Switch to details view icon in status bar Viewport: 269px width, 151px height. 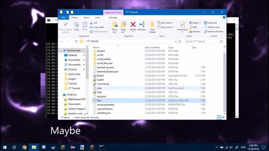coord(219,117)
